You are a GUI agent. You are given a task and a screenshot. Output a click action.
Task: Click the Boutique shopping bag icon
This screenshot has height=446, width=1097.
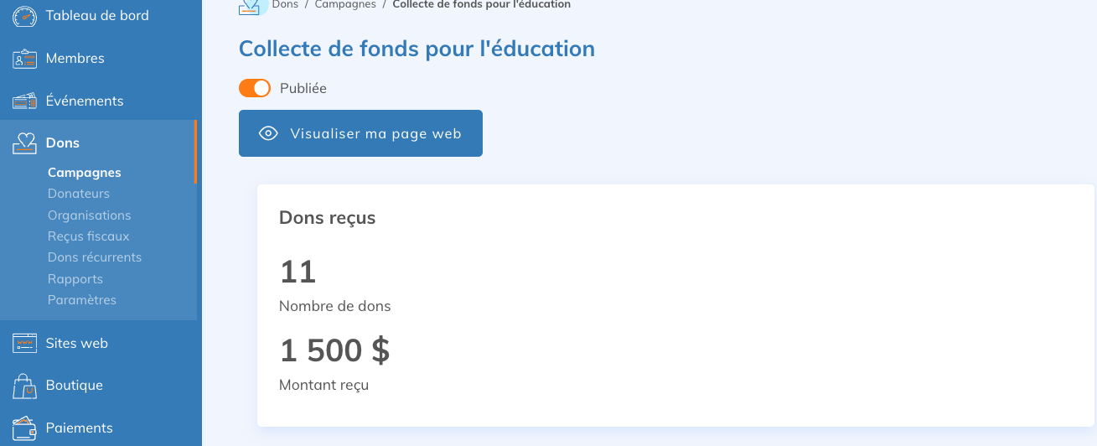tap(25, 386)
